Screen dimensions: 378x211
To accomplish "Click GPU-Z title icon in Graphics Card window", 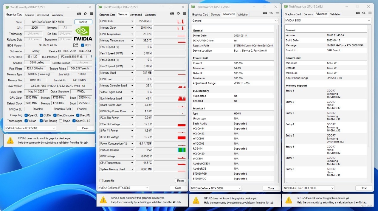I will 7,7.
